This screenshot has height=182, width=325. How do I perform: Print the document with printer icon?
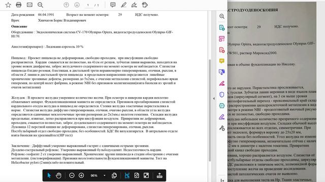(19, 5)
